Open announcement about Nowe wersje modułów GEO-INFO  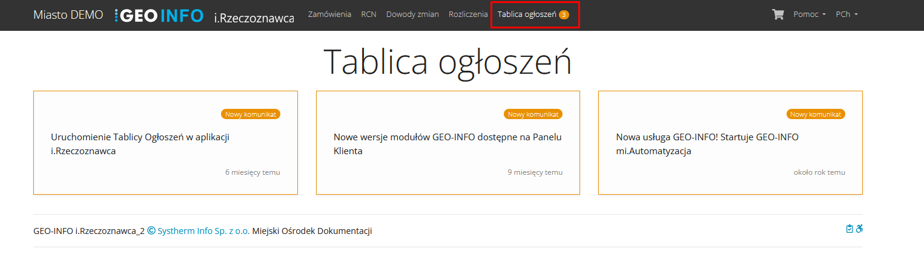pos(447,144)
